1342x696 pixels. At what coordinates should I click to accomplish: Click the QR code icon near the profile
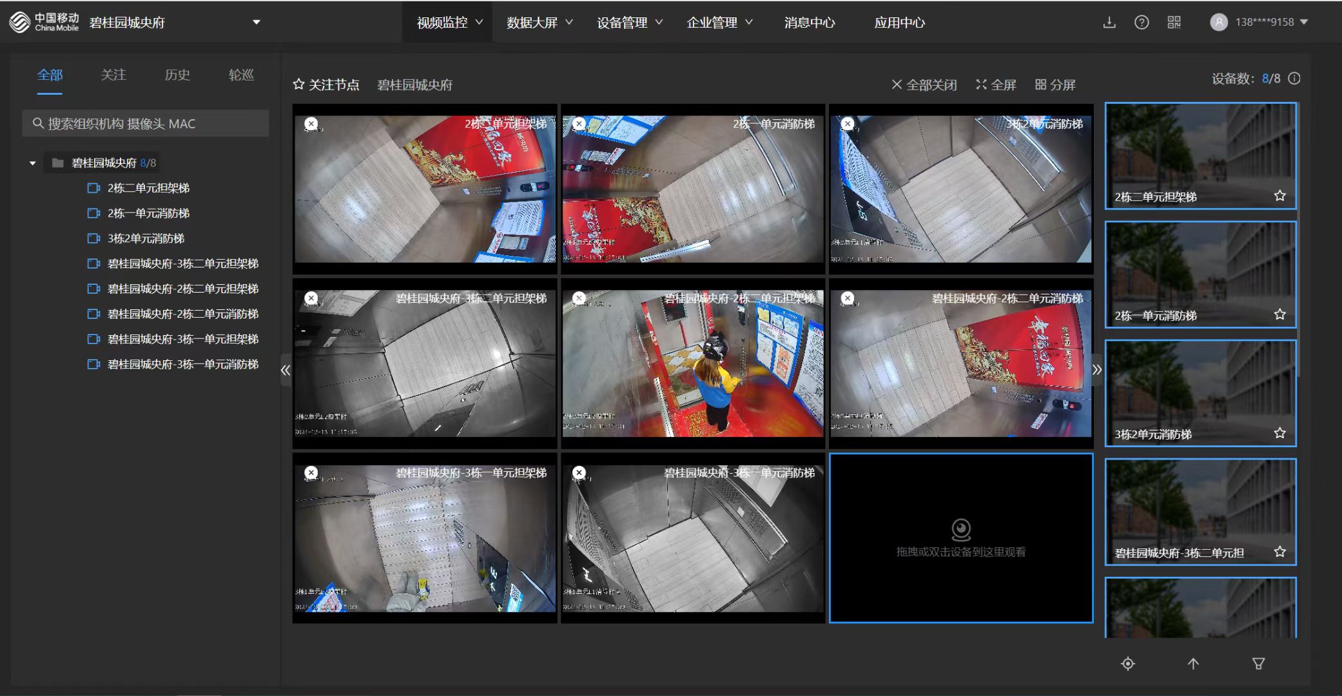point(1174,22)
